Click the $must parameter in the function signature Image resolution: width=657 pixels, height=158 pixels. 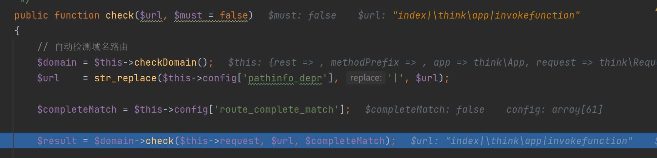[x=188, y=15]
